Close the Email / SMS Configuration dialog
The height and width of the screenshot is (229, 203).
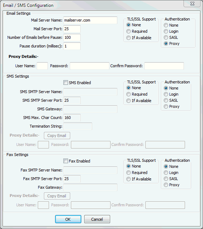pyautogui.click(x=192, y=4)
